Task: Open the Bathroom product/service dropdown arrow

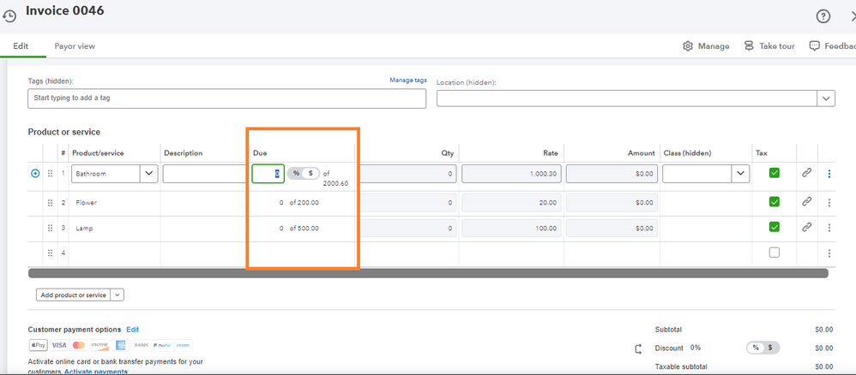Action: coord(149,174)
